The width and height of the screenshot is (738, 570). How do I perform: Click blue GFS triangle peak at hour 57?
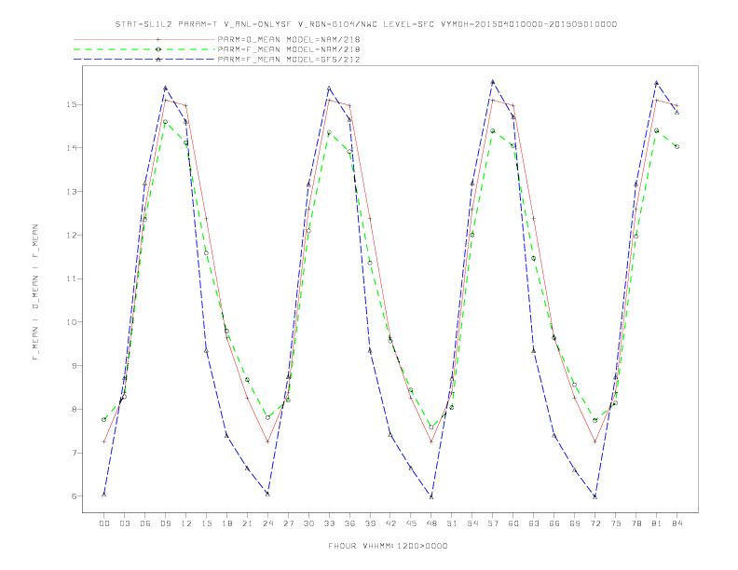click(x=493, y=82)
